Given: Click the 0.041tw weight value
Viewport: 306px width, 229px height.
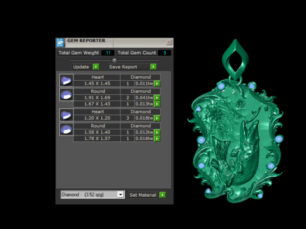Looking at the screenshot, I should tap(144, 98).
